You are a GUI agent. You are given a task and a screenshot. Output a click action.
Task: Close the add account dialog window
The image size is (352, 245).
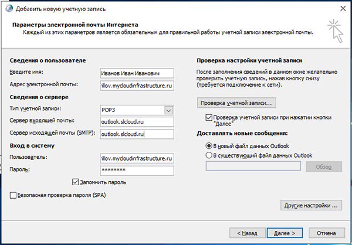343,9
